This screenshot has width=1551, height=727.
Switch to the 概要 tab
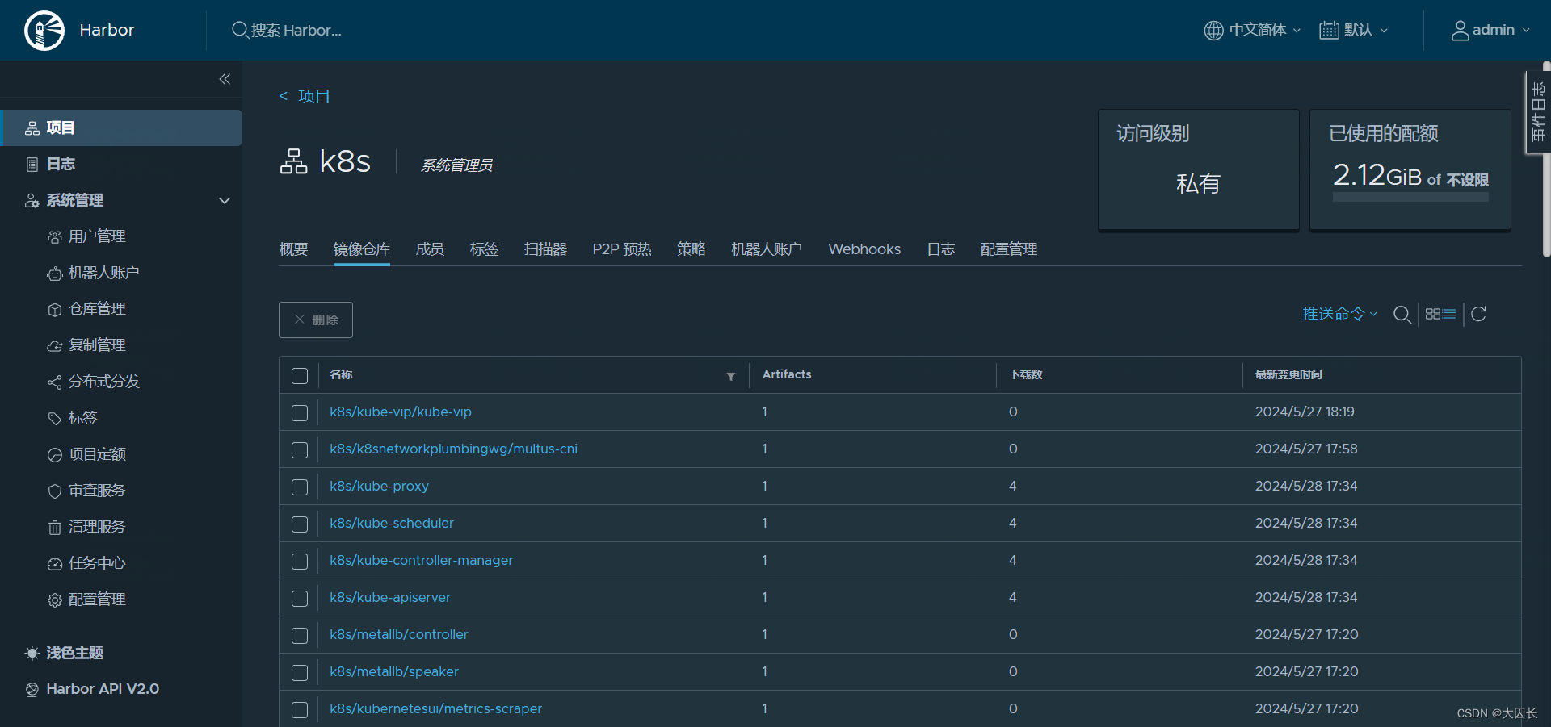pyautogui.click(x=293, y=249)
